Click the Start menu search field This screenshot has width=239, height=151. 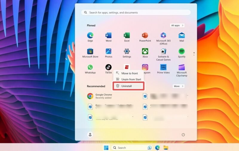pyautogui.click(x=136, y=12)
